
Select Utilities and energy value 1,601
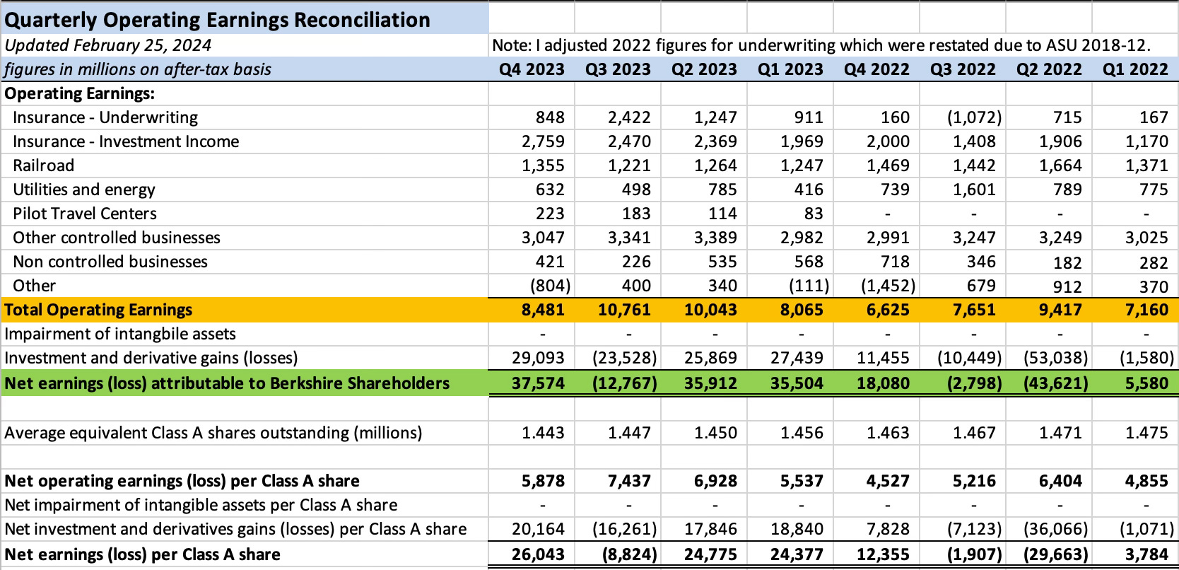coord(974,190)
